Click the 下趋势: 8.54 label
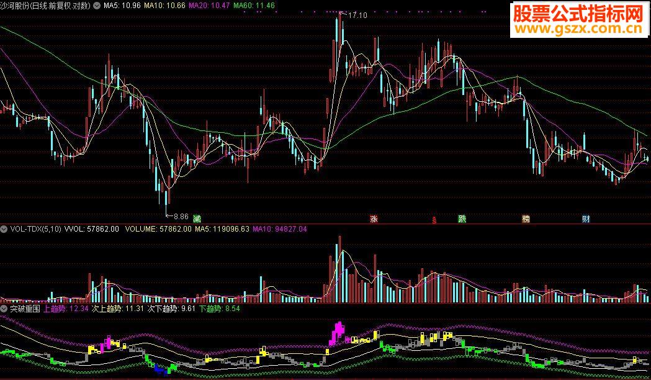The image size is (651, 380). click(x=219, y=309)
